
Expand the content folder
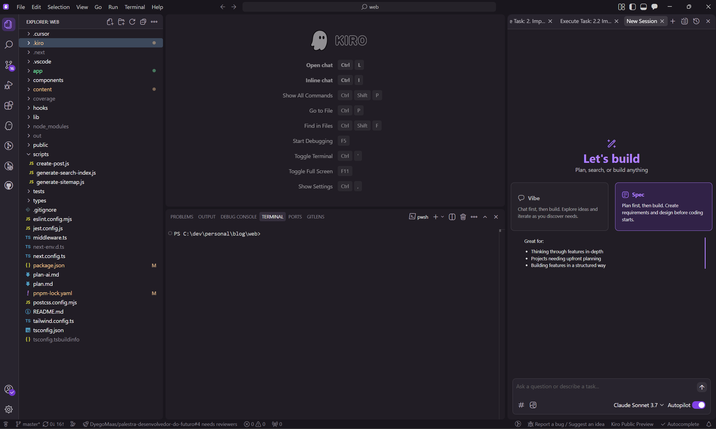point(91,89)
